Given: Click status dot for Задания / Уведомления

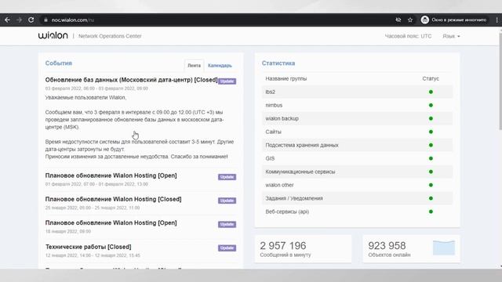Looking at the screenshot, I should pyautogui.click(x=431, y=198).
